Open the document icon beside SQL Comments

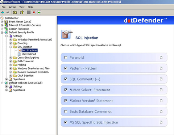161,79
